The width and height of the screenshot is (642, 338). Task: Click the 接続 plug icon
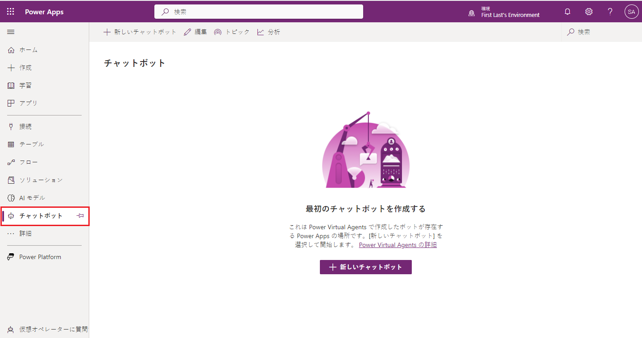tap(12, 127)
